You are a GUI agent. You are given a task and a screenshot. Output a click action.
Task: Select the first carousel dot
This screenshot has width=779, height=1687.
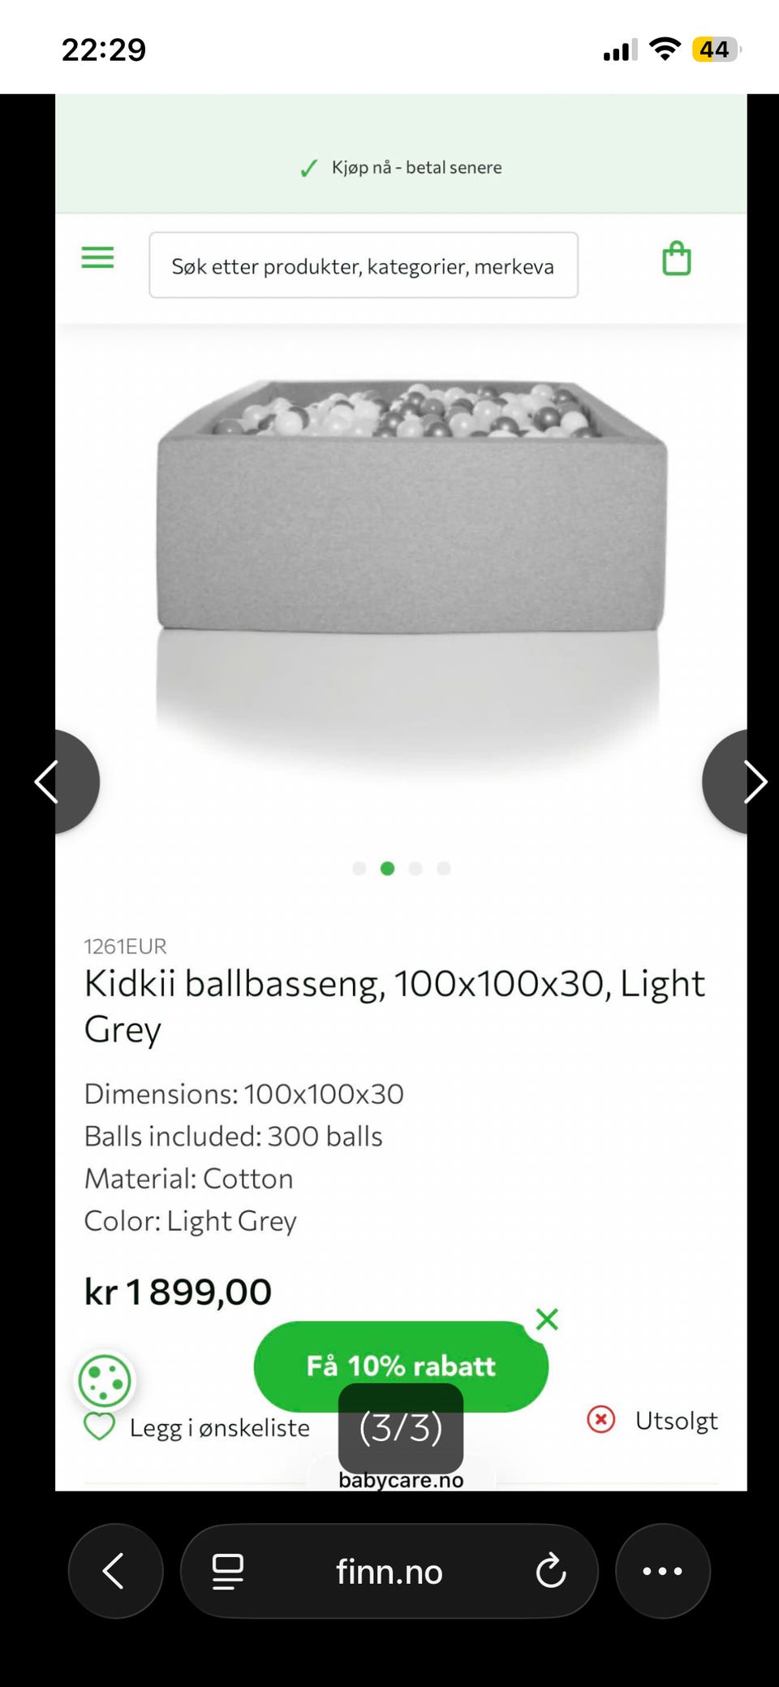[x=359, y=869]
